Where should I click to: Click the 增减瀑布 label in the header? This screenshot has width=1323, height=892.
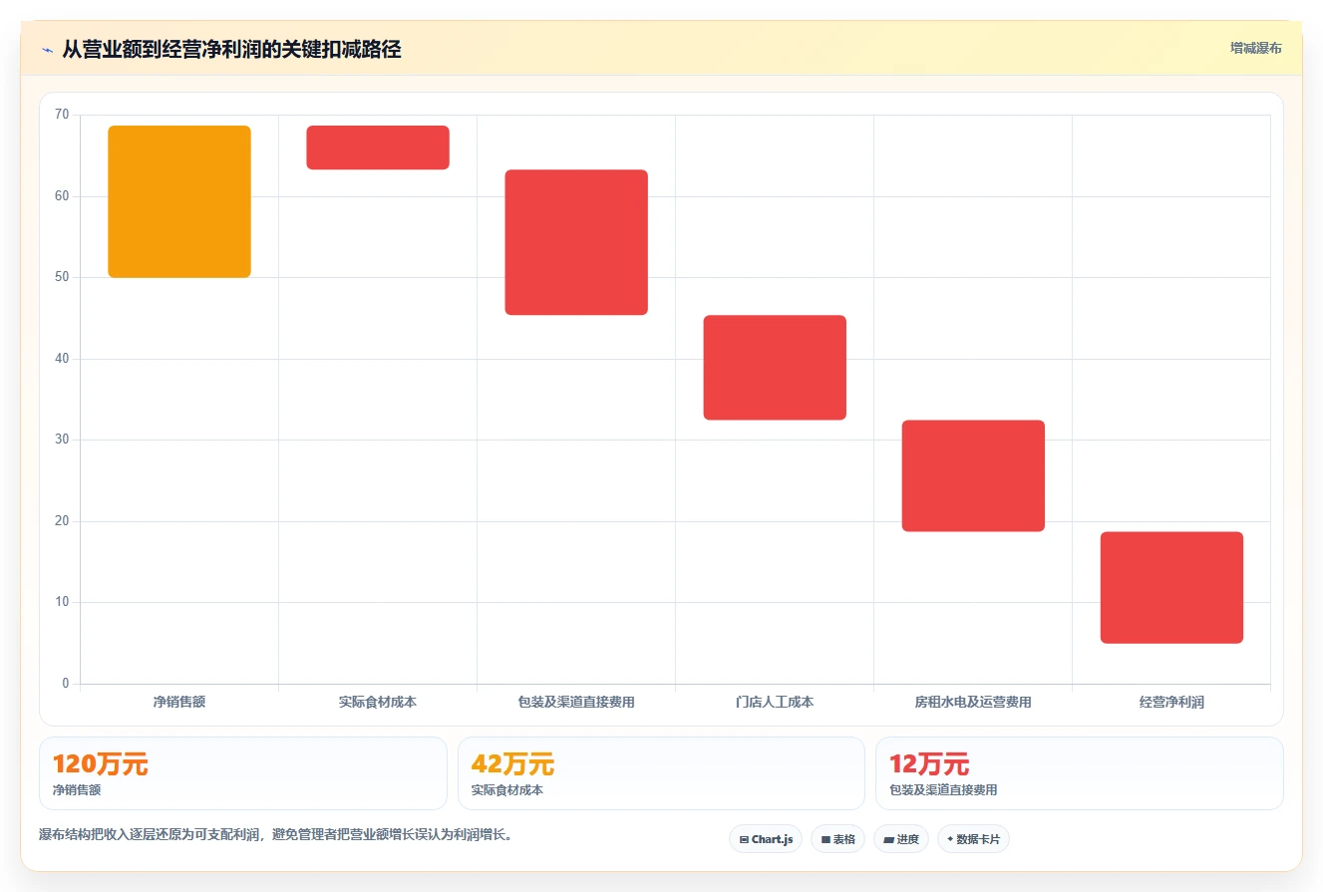coord(1255,48)
